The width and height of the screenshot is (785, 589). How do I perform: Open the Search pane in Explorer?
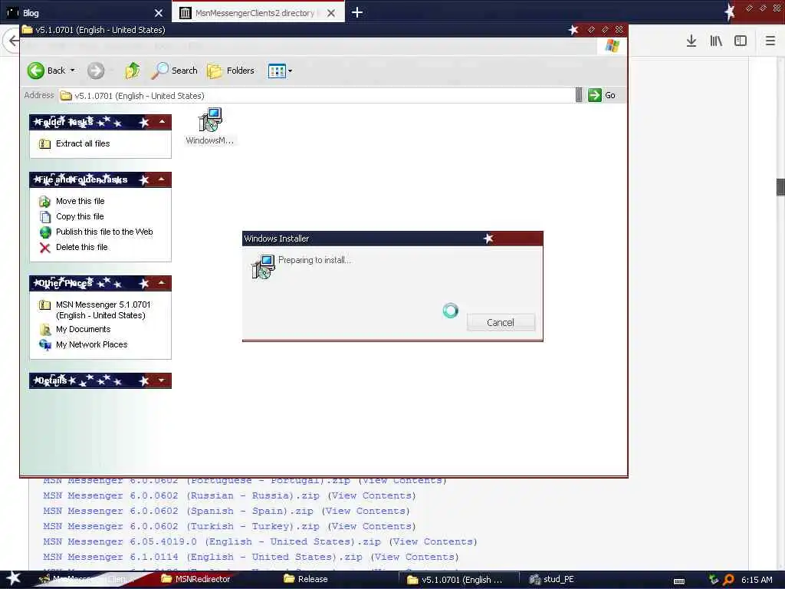click(175, 71)
